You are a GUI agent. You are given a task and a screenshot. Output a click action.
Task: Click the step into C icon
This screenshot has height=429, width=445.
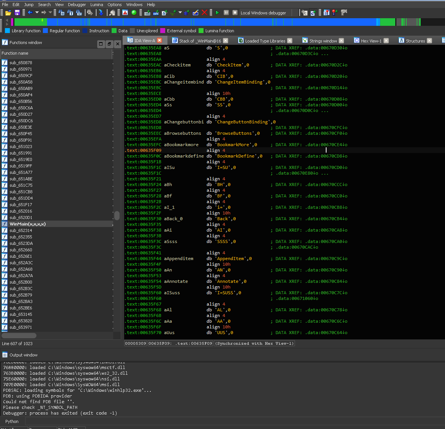tap(304, 13)
